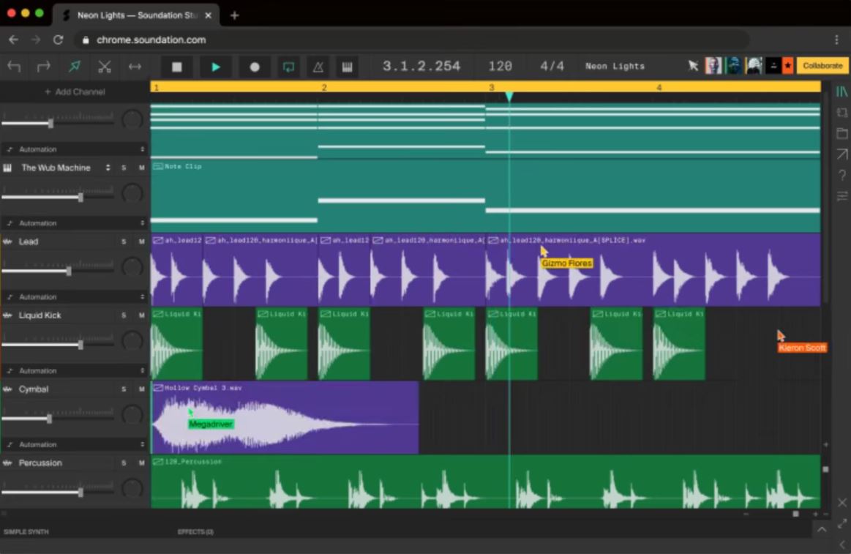Click Add Channel

74,91
